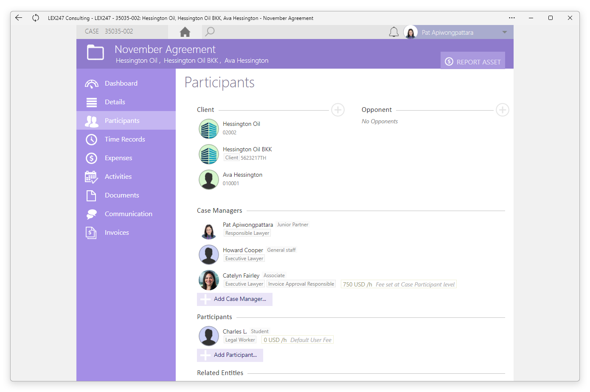Click Howard Cooper avatar icon
The width and height of the screenshot is (590, 392).
[209, 255]
